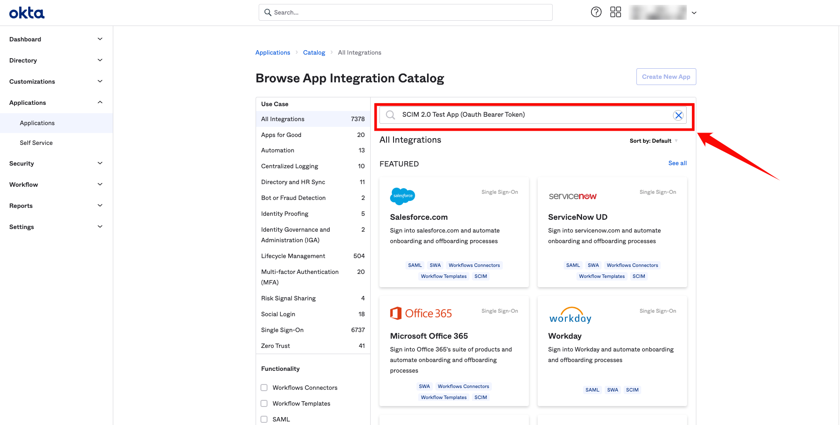The width and height of the screenshot is (840, 425).
Task: Go to Applications breadcrumb link
Action: tap(273, 52)
